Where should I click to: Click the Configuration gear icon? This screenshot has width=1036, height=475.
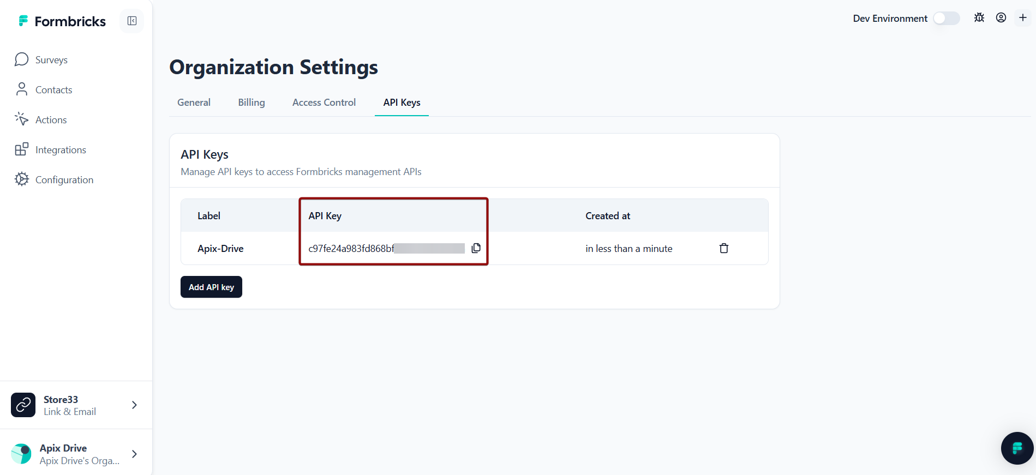[21, 179]
